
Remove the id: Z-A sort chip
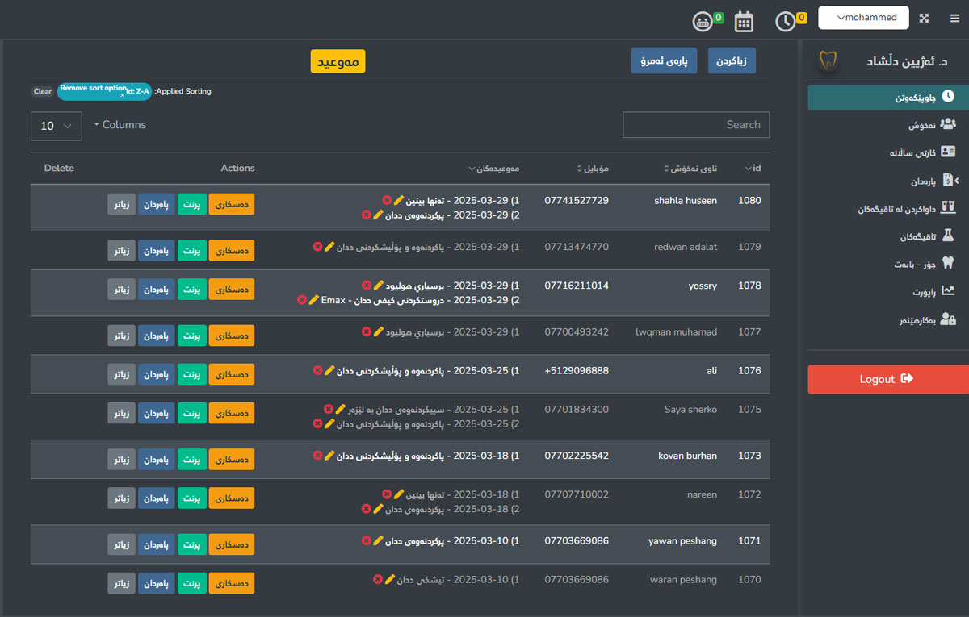(x=123, y=95)
